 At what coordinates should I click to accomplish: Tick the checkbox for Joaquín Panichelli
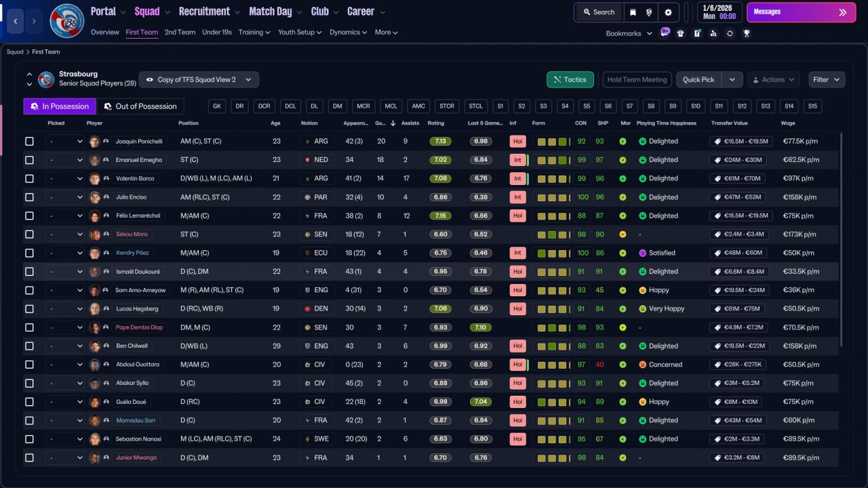pos(29,142)
